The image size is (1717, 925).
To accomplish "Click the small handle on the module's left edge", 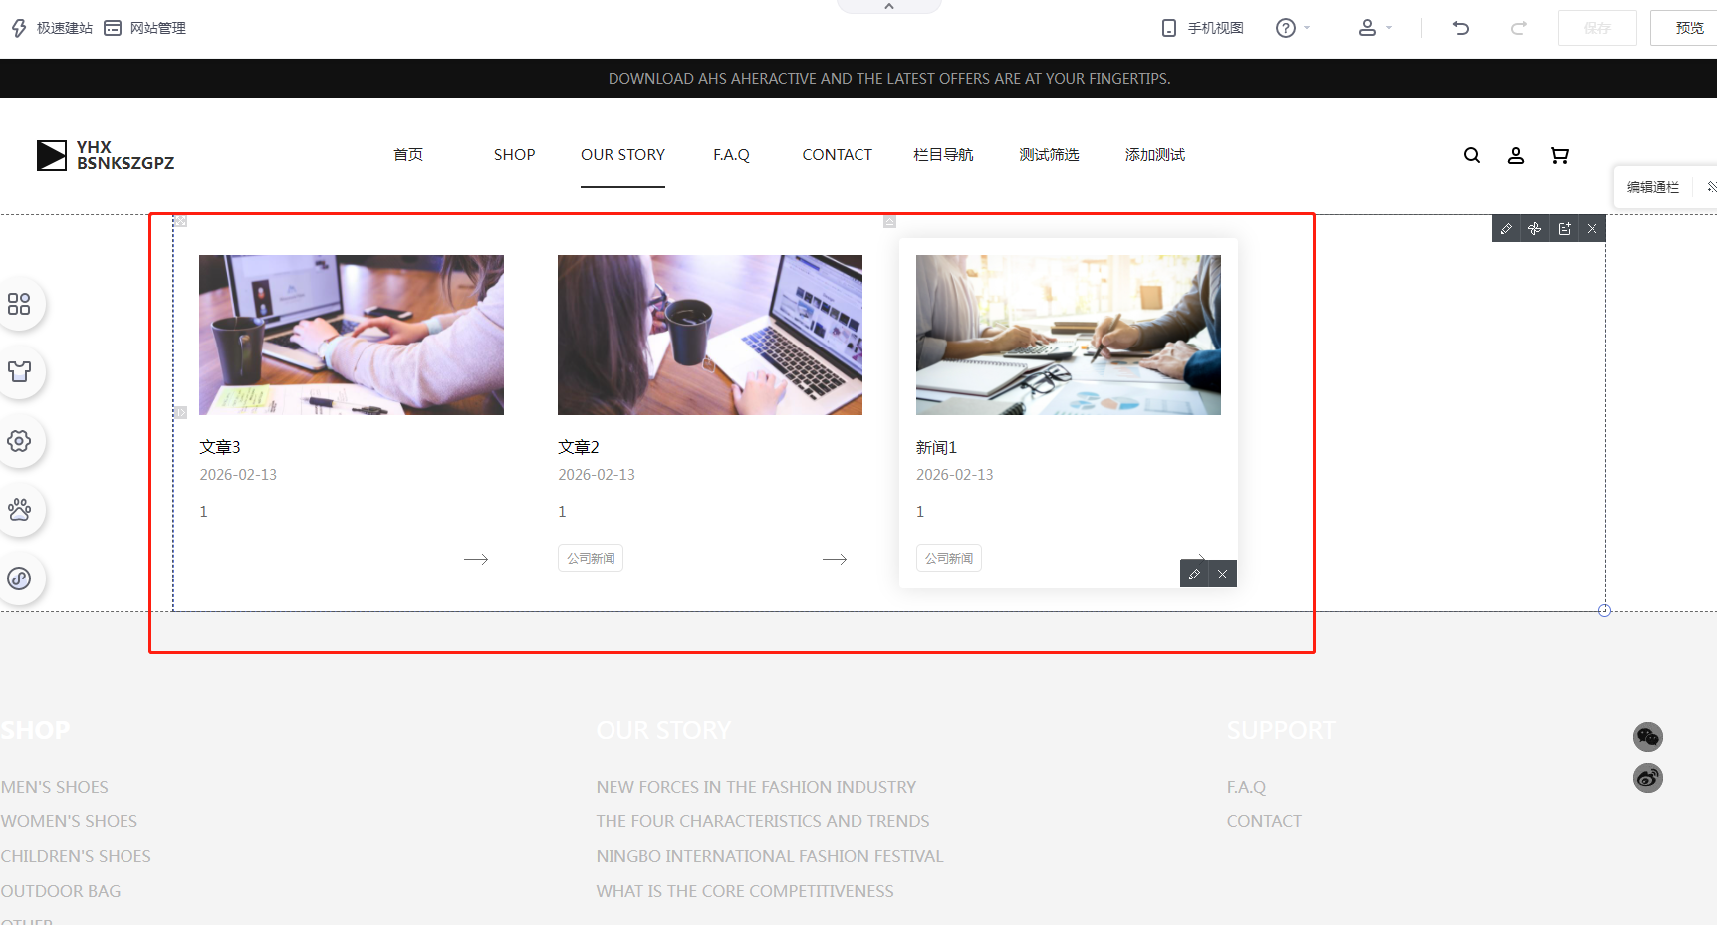I will (181, 412).
